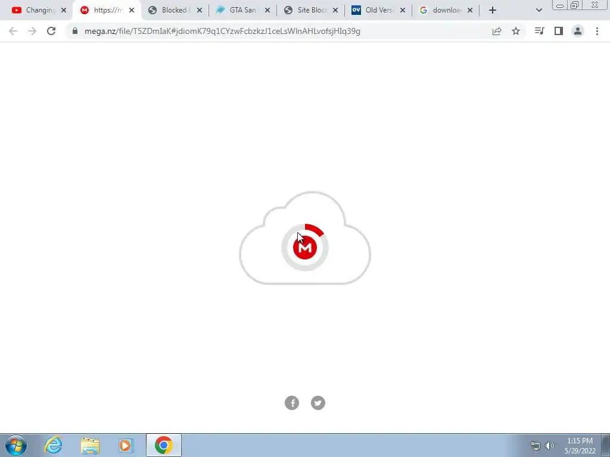Viewport: 610px width, 457px height.
Task: Switch to the GTA San tab
Action: (242, 10)
